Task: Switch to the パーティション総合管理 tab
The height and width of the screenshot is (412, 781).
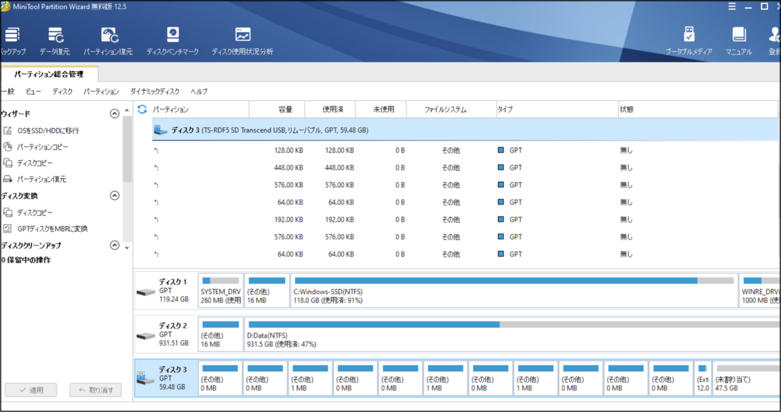Action: click(49, 74)
